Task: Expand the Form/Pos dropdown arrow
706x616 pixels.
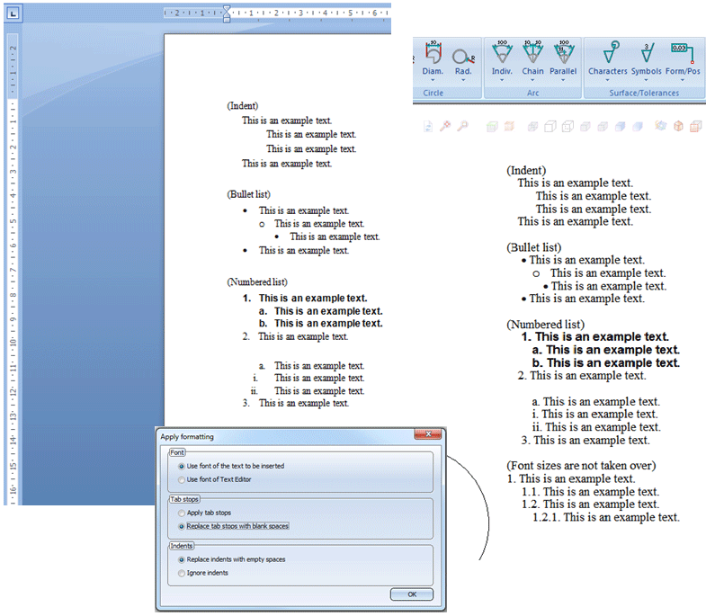Action: [x=683, y=80]
